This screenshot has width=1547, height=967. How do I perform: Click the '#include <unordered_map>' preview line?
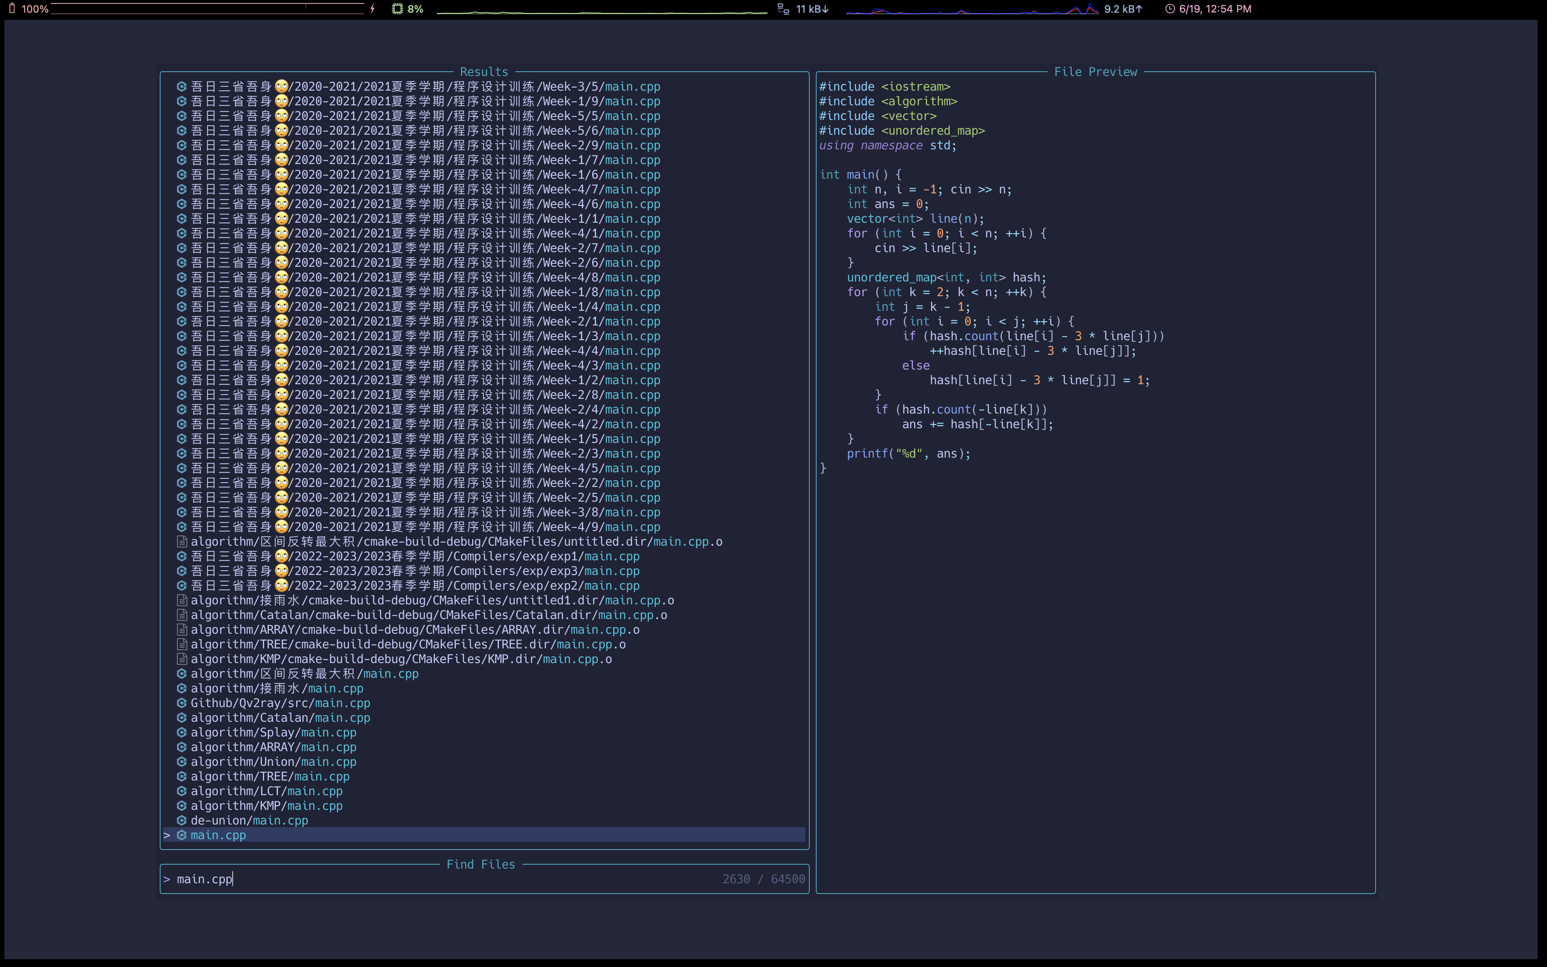(902, 130)
